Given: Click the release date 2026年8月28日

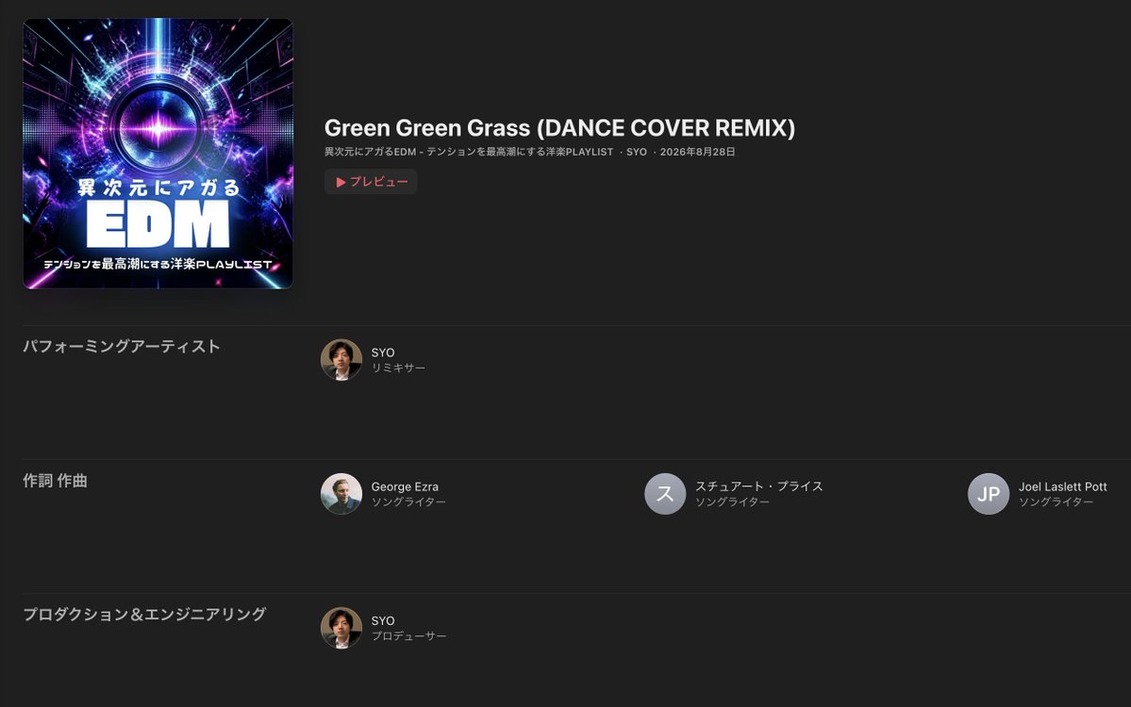Looking at the screenshot, I should pos(697,152).
